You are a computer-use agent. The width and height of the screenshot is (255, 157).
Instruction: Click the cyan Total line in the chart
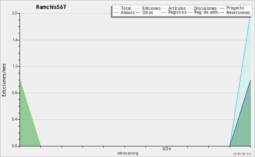click(x=240, y=79)
